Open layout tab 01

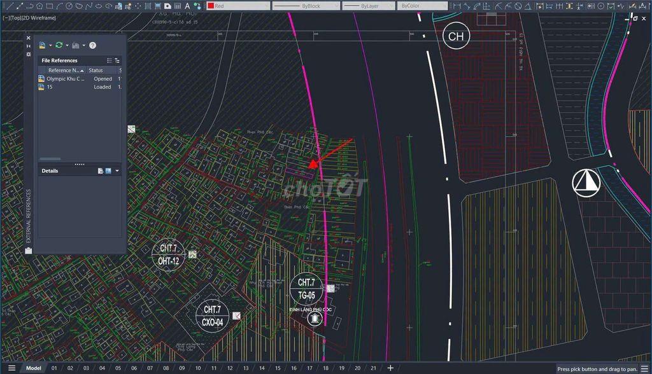pos(54,368)
